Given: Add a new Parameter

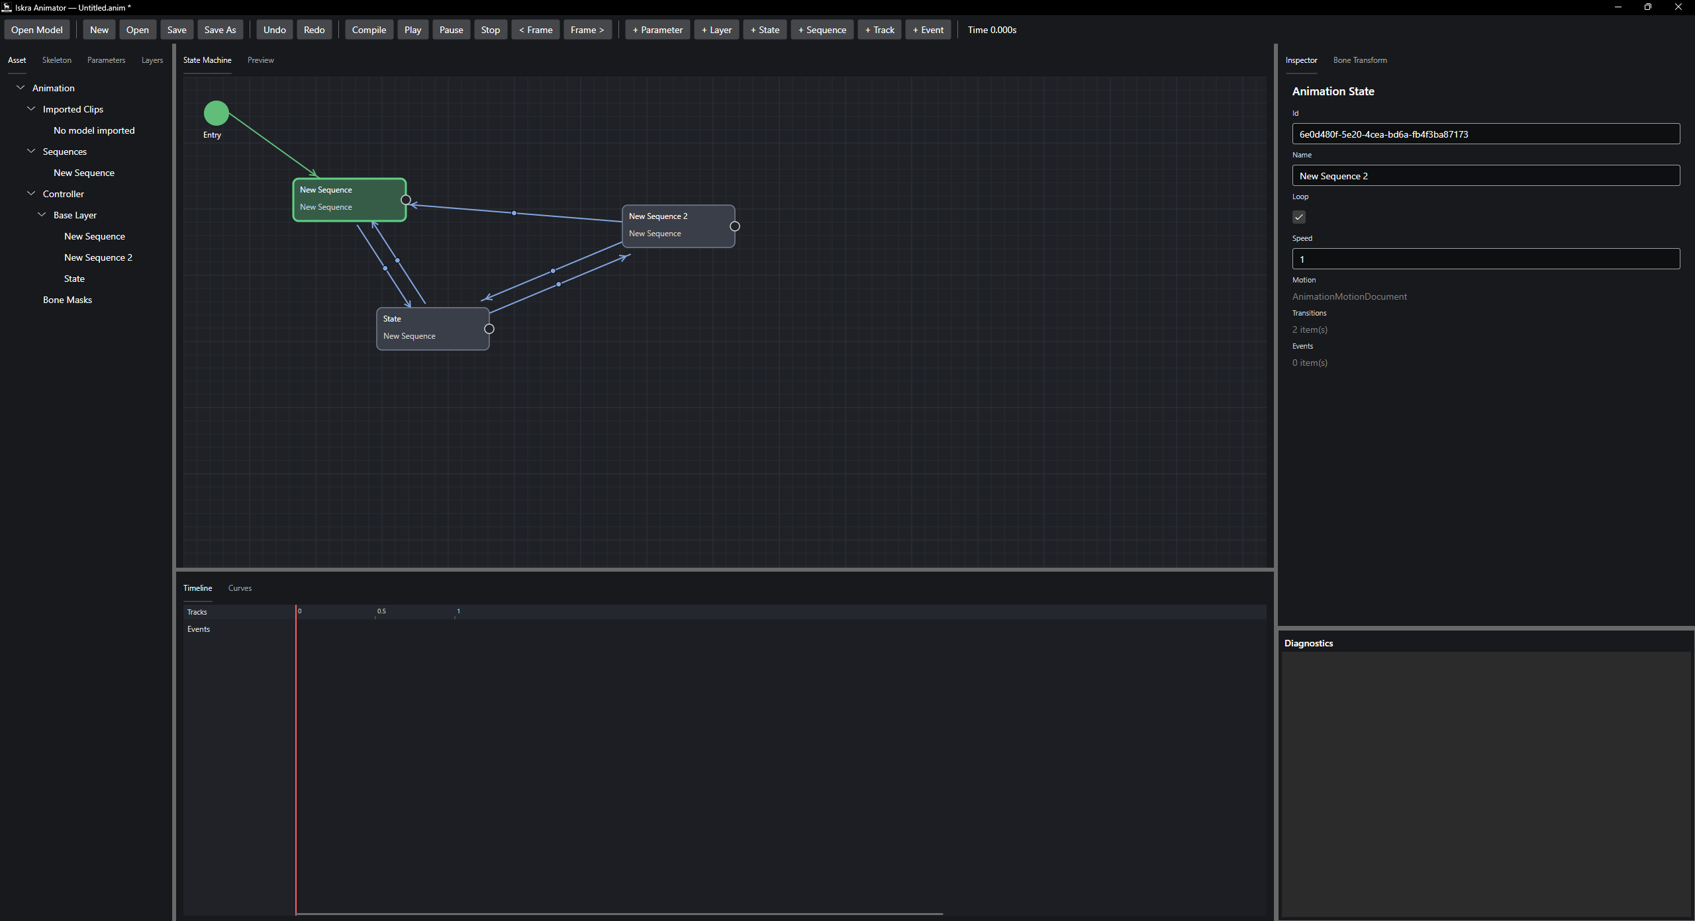Looking at the screenshot, I should click(657, 30).
